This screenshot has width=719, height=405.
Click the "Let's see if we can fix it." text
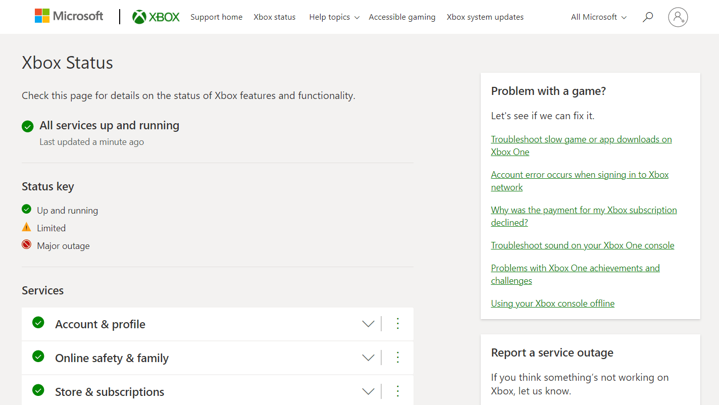pyautogui.click(x=543, y=116)
